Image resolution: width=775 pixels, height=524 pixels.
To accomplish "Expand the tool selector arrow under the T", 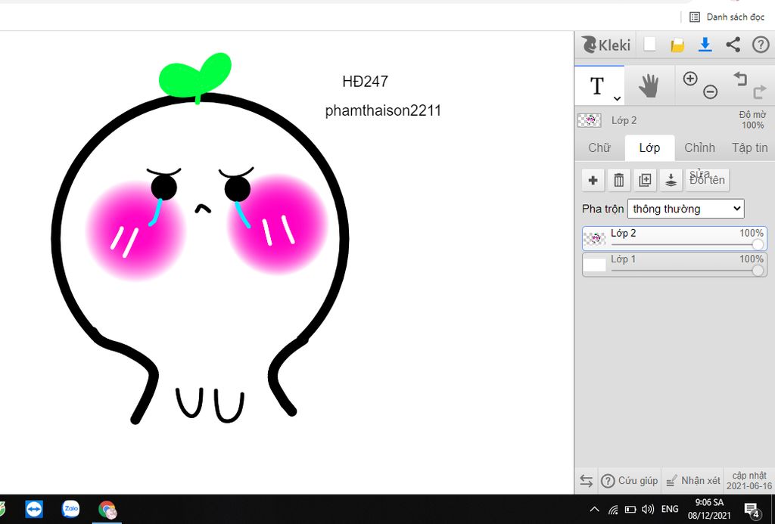I will (x=617, y=99).
